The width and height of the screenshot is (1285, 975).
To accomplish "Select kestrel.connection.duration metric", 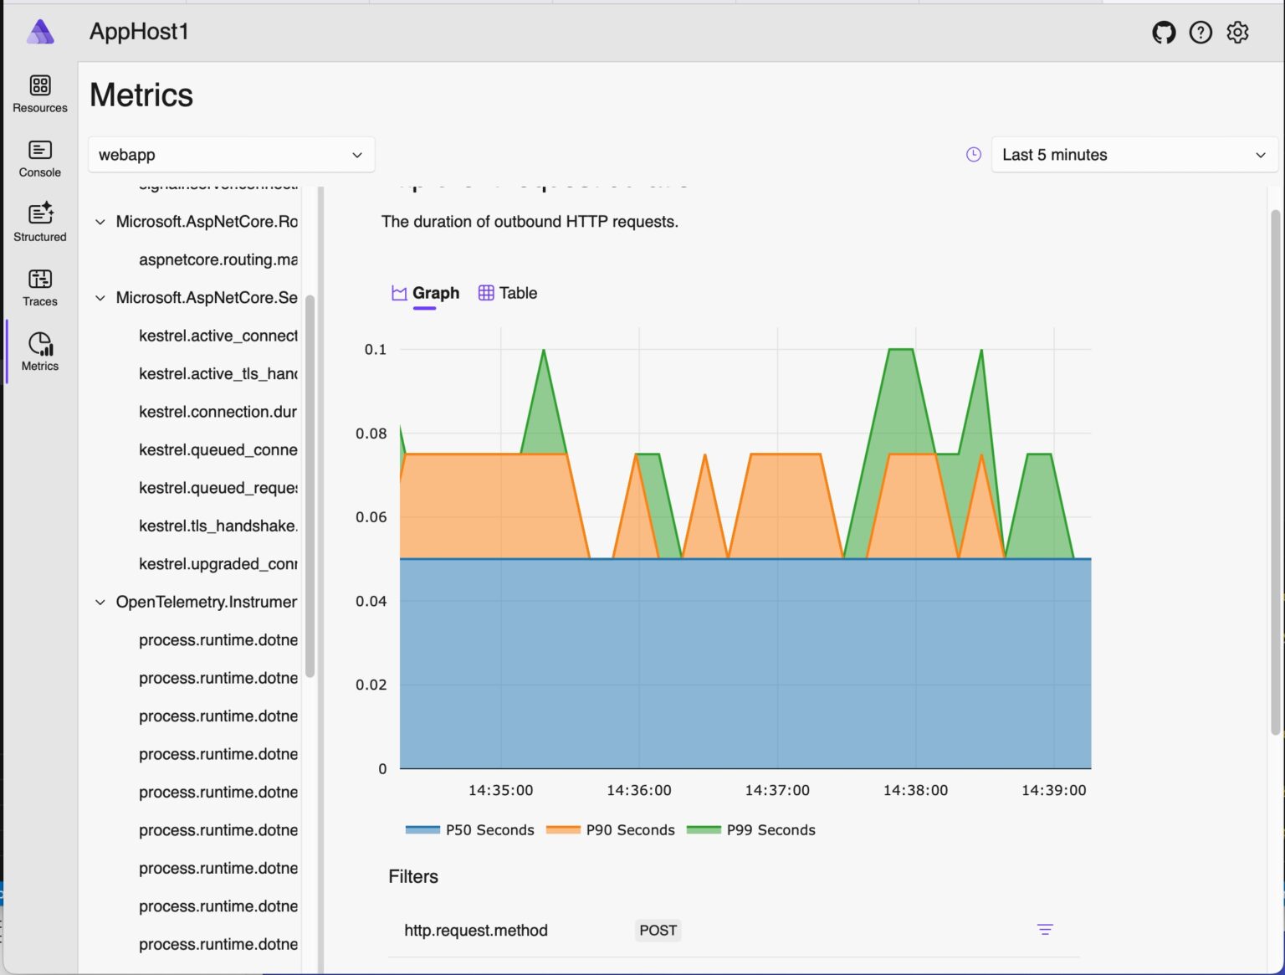I will click(x=218, y=411).
